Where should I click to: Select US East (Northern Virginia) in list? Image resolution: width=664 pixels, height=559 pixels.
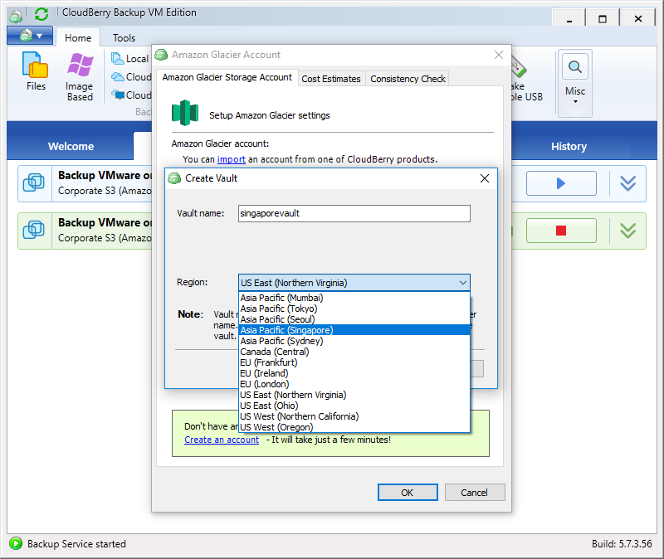pyautogui.click(x=354, y=395)
